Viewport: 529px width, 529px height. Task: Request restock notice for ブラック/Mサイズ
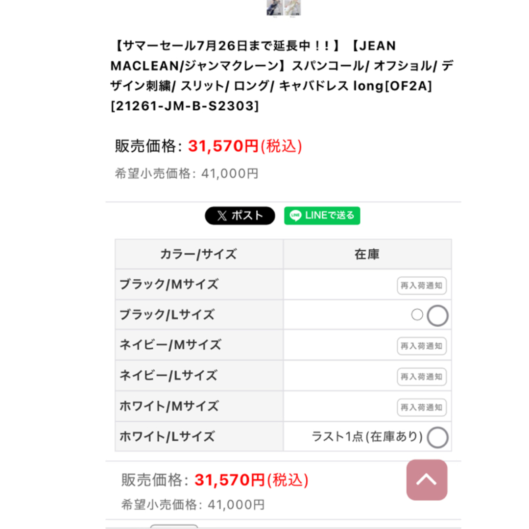pyautogui.click(x=422, y=286)
